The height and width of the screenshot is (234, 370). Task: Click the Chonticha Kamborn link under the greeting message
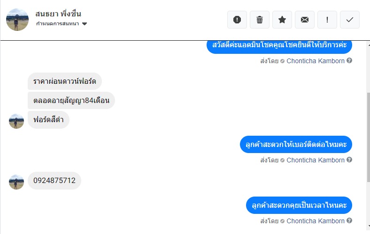click(315, 61)
